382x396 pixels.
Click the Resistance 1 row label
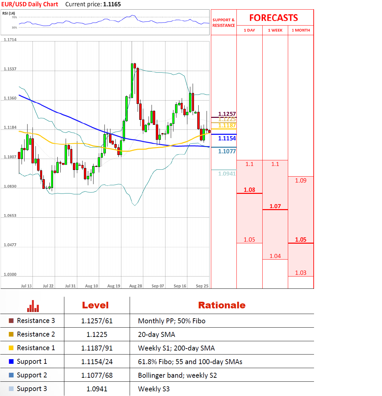click(x=36, y=348)
